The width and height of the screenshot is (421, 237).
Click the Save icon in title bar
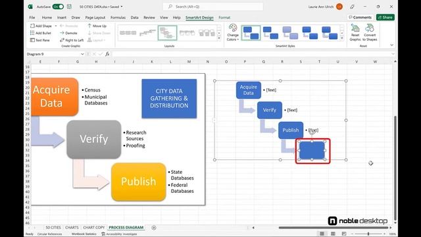tap(69, 7)
